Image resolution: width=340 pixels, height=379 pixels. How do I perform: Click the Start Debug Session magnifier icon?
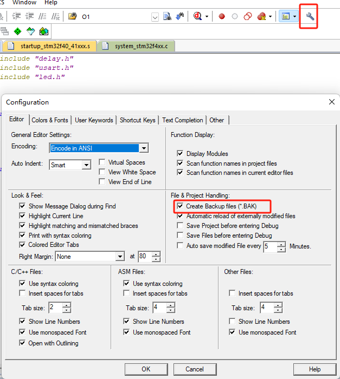198,17
